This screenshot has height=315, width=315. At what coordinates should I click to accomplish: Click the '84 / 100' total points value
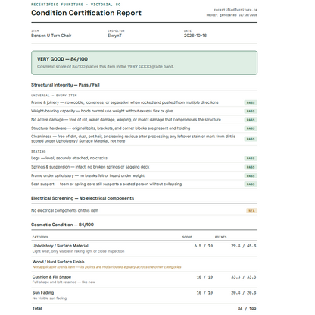coord(247,309)
